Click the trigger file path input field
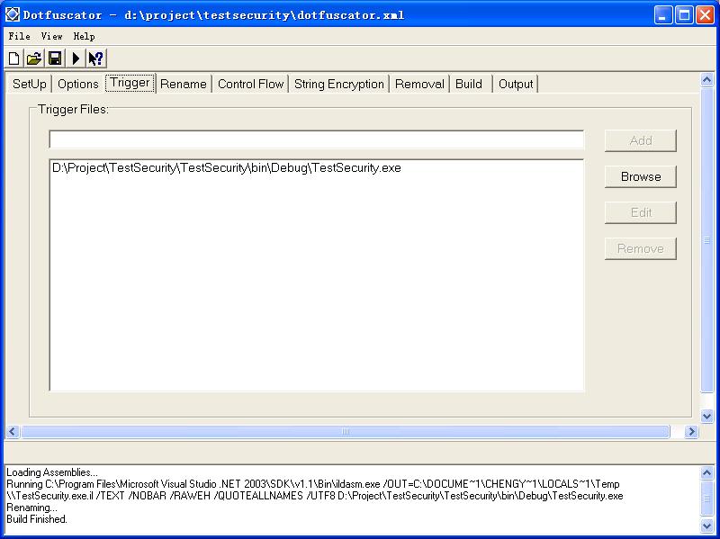This screenshot has height=539, width=720. tap(316, 140)
